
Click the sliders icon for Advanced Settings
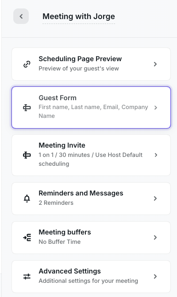(x=27, y=277)
